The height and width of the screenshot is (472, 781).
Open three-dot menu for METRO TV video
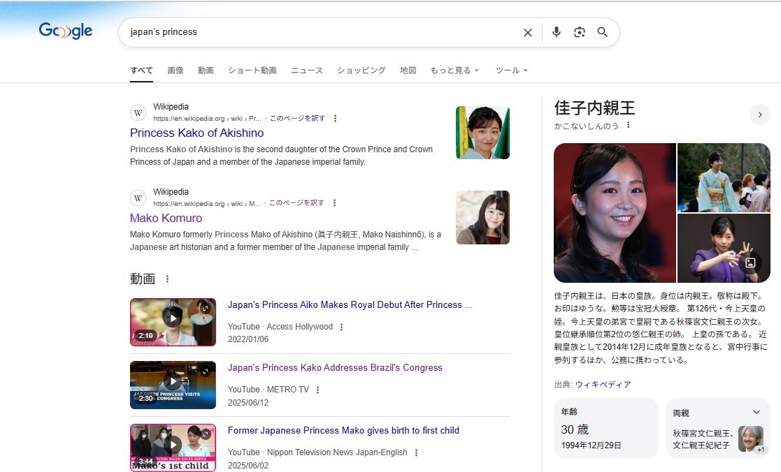click(x=317, y=390)
